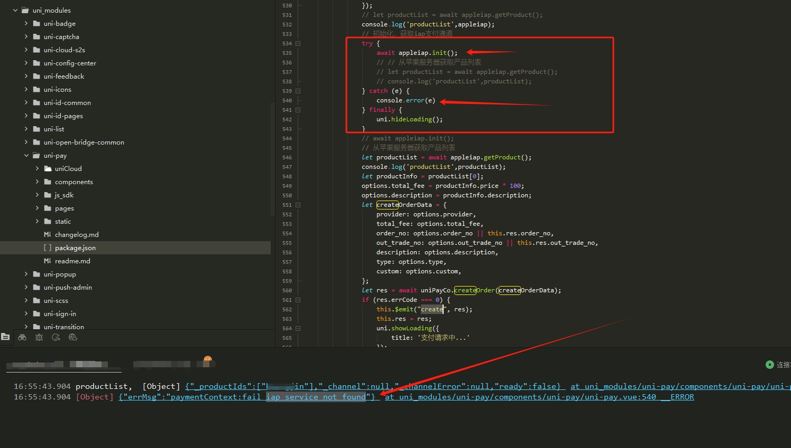Open changelog.md file

coord(77,234)
